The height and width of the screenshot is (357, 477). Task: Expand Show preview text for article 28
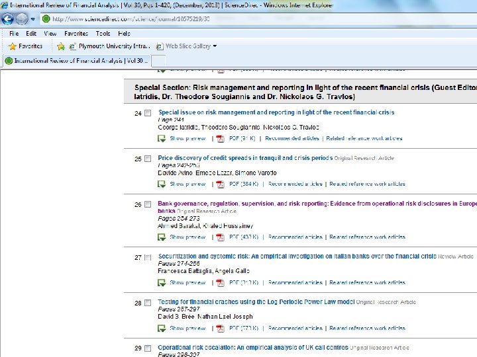tap(187, 328)
